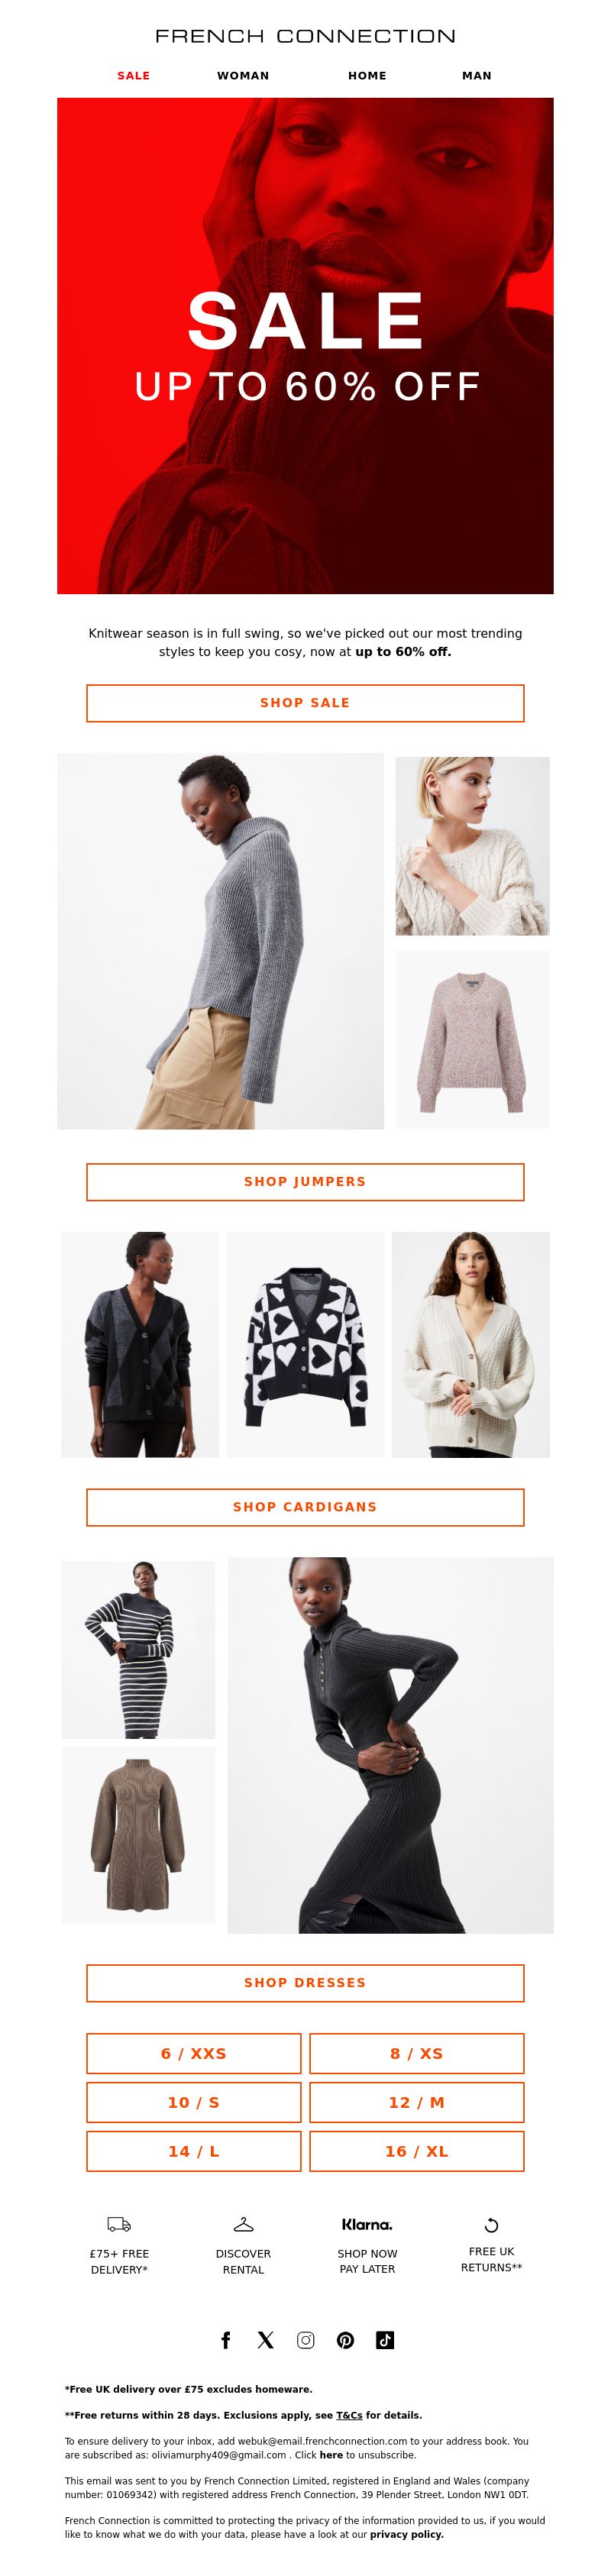Open the privacy policy link
The height and width of the screenshot is (2576, 611).
407,2534
